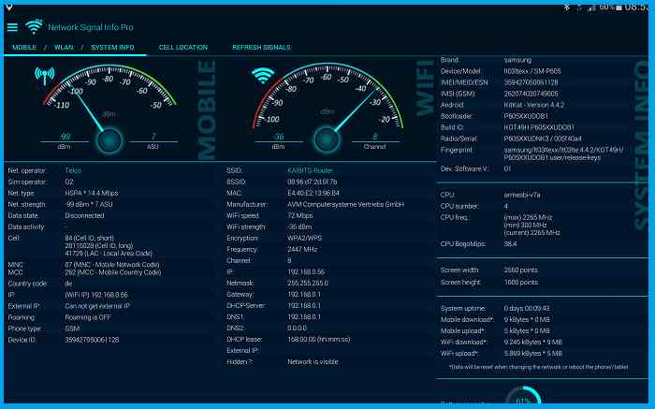This screenshot has height=409, width=655.
Task: Tap the WiFi signal icon above the gauge
Action: pos(263,76)
